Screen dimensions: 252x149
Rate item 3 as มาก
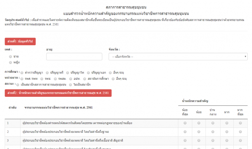[227, 140]
